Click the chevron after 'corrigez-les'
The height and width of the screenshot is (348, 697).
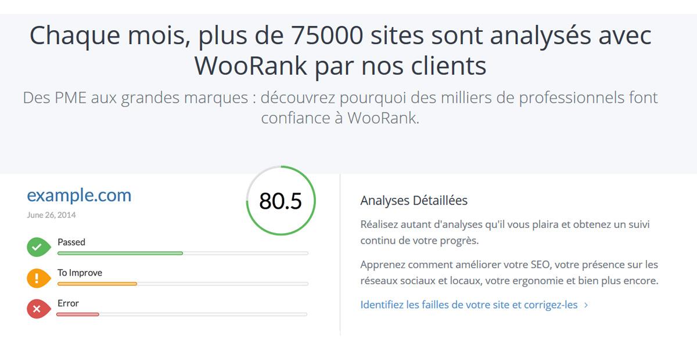pos(586,305)
